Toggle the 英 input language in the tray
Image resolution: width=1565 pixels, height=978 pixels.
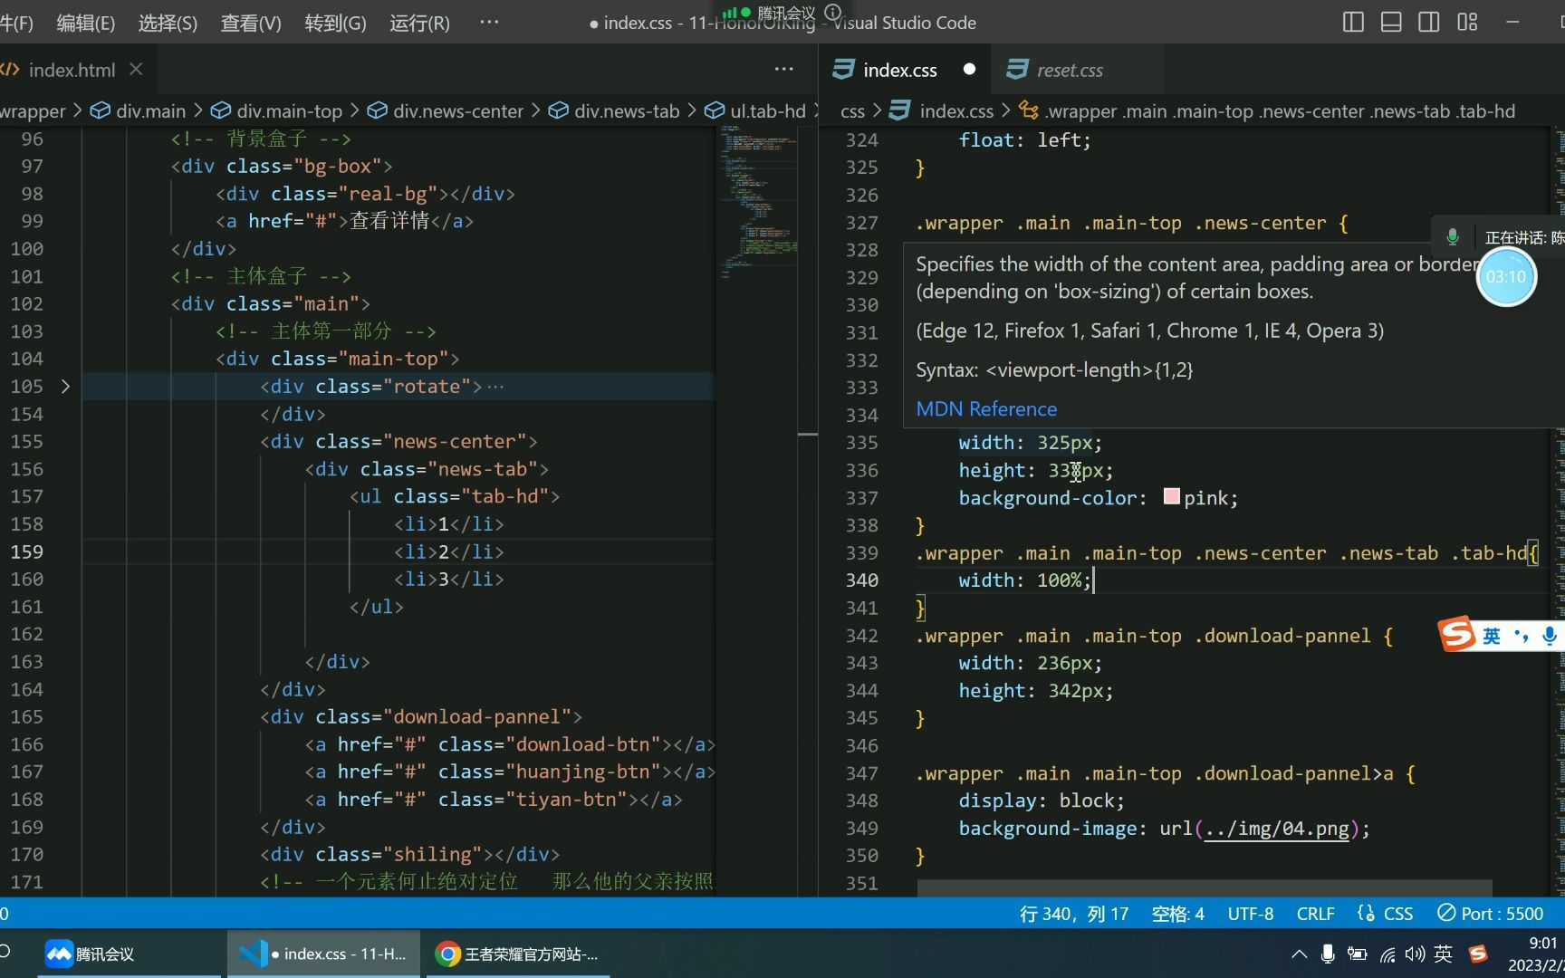tap(1444, 954)
